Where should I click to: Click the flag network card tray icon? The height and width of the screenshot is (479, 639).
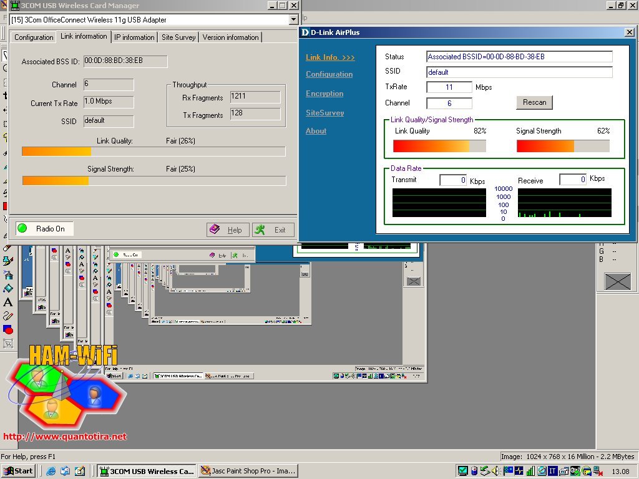click(x=508, y=471)
